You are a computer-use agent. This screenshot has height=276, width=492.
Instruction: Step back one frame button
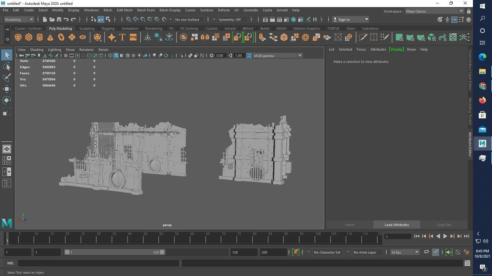click(424, 236)
